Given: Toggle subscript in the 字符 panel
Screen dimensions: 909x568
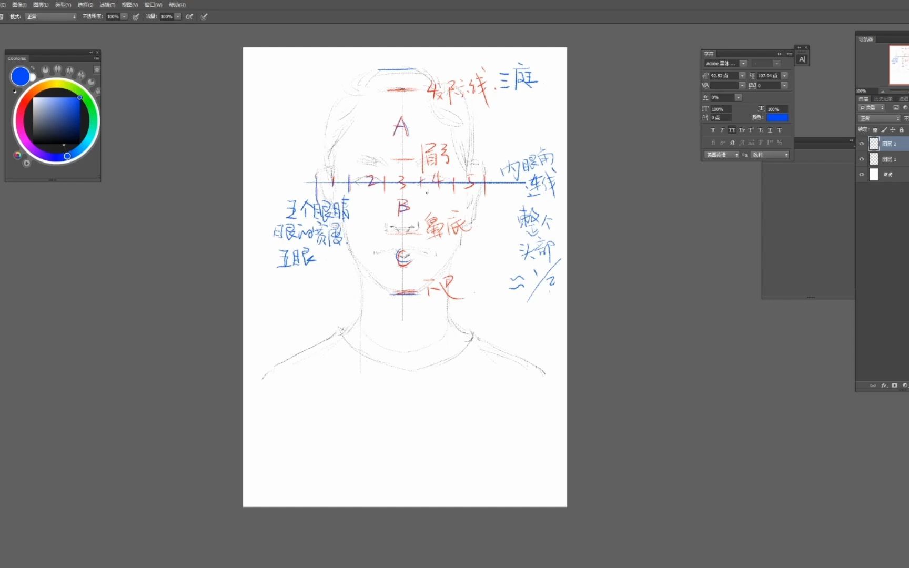Looking at the screenshot, I should (x=761, y=130).
